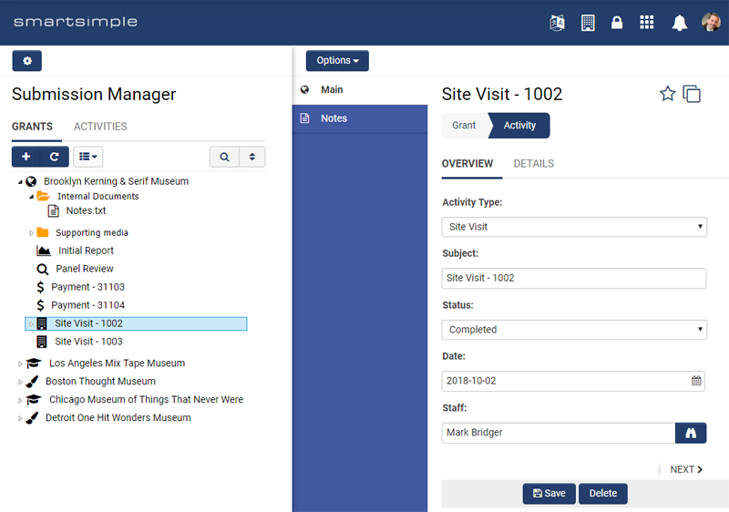Select Main in the side menu
The height and width of the screenshot is (512, 729).
coord(360,89)
